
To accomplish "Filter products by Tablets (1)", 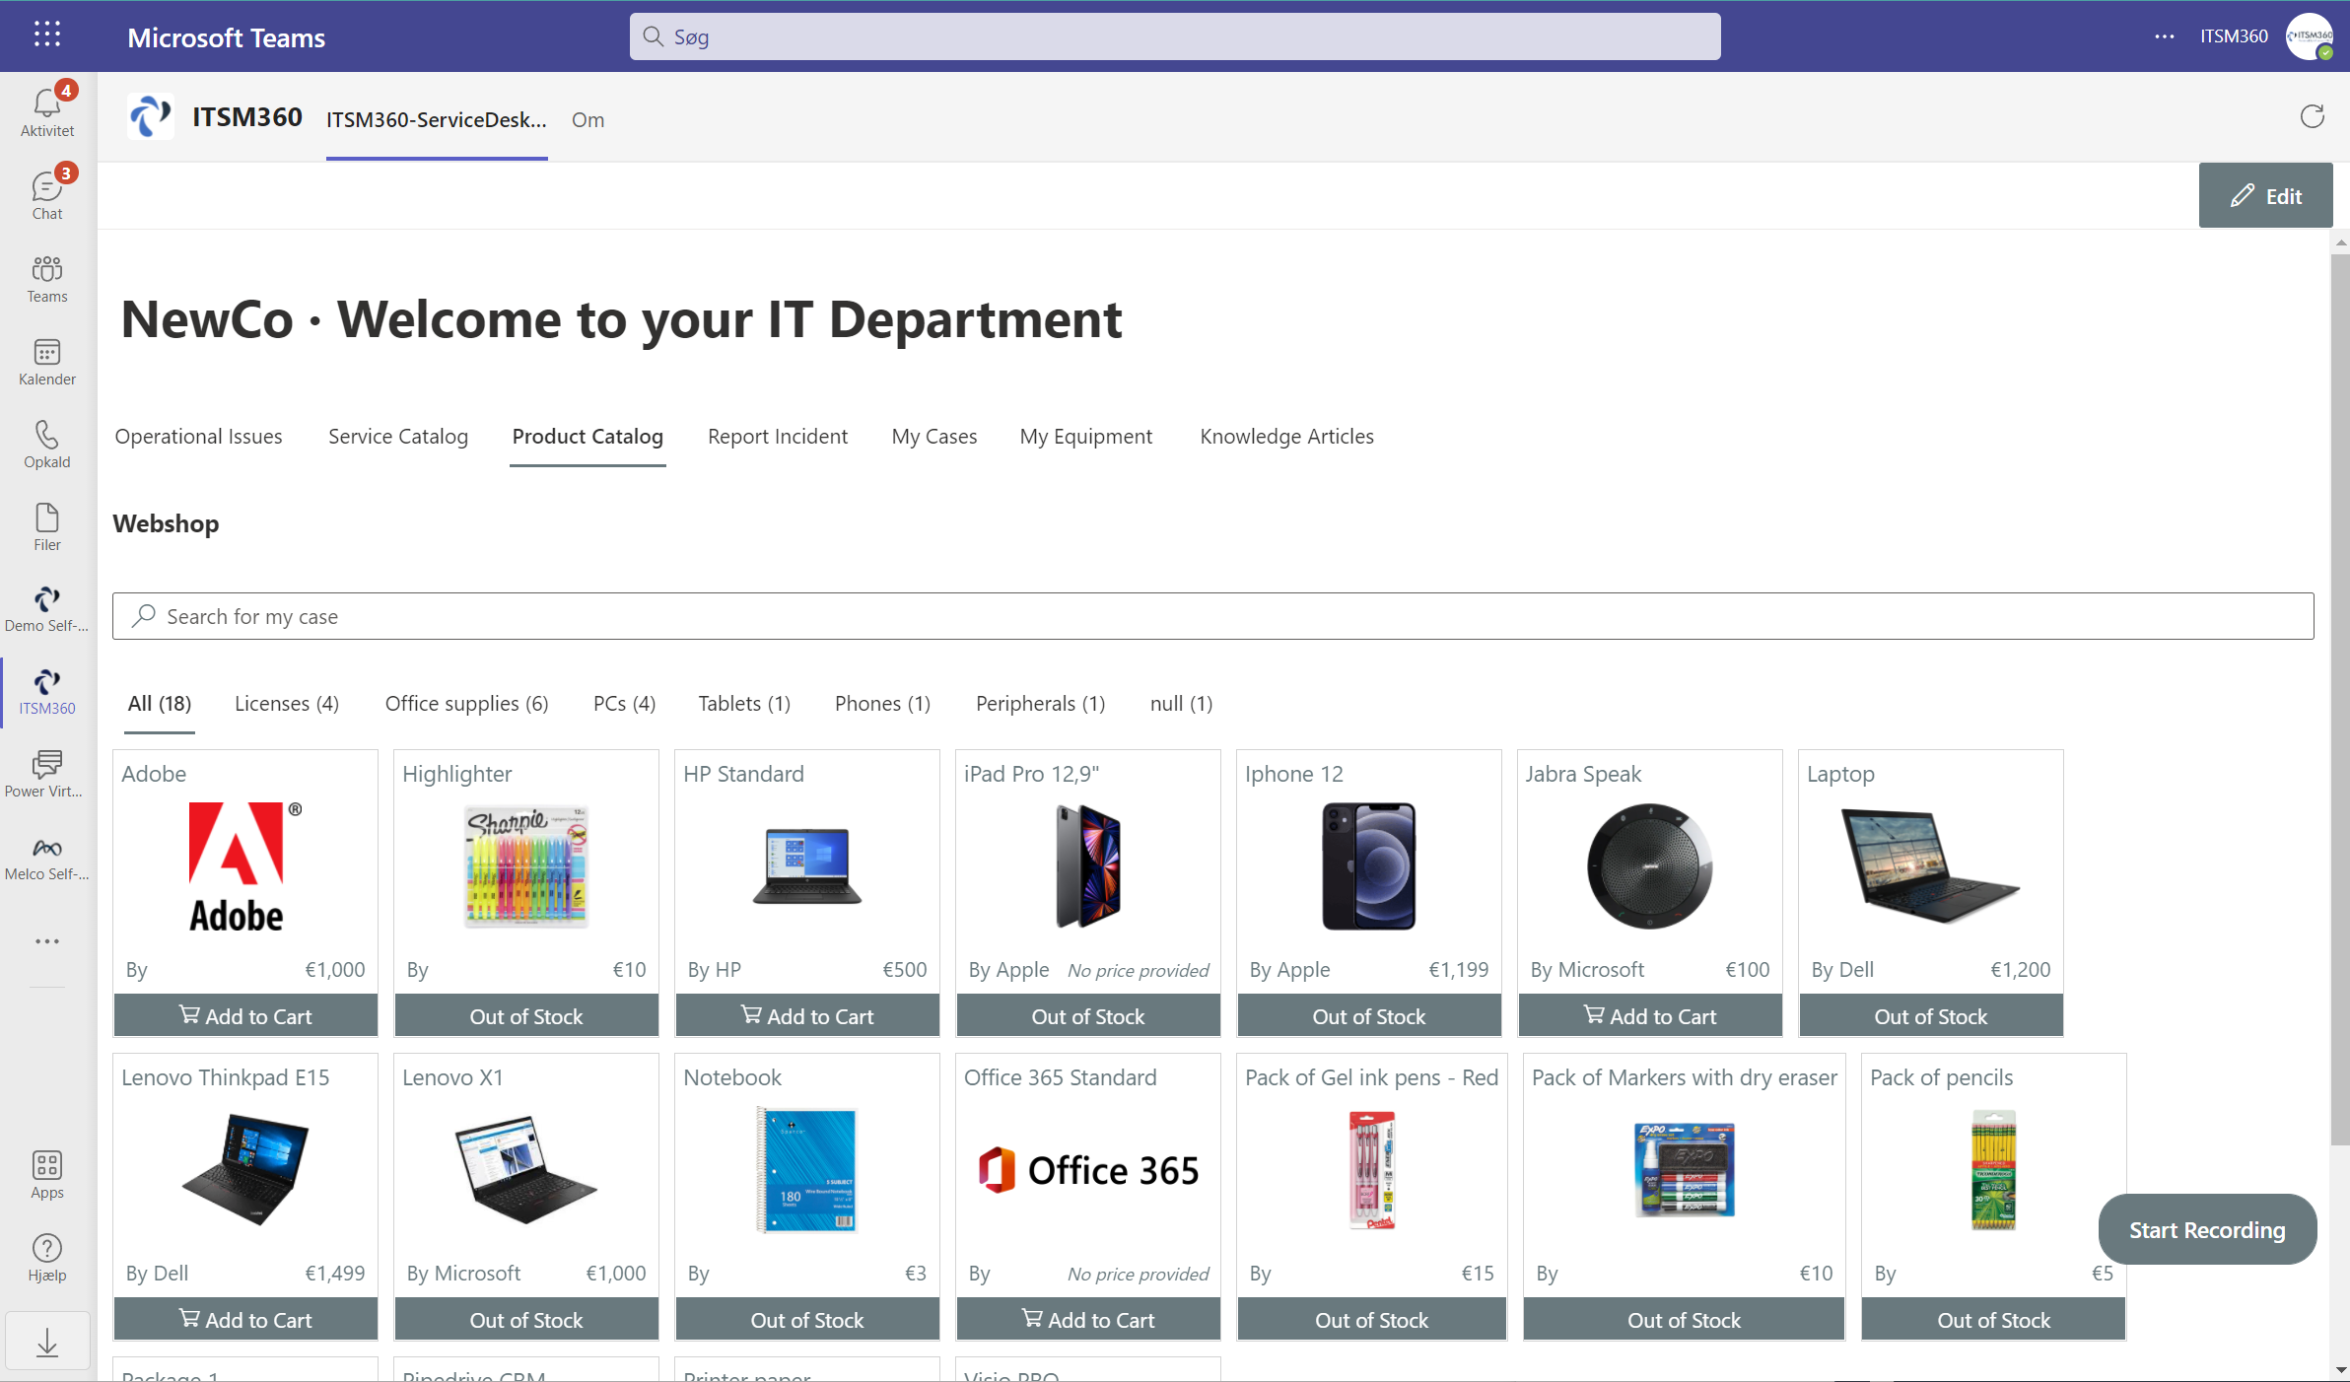I will (744, 704).
